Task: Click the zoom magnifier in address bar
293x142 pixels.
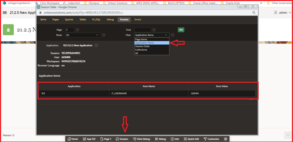Action: [254, 13]
